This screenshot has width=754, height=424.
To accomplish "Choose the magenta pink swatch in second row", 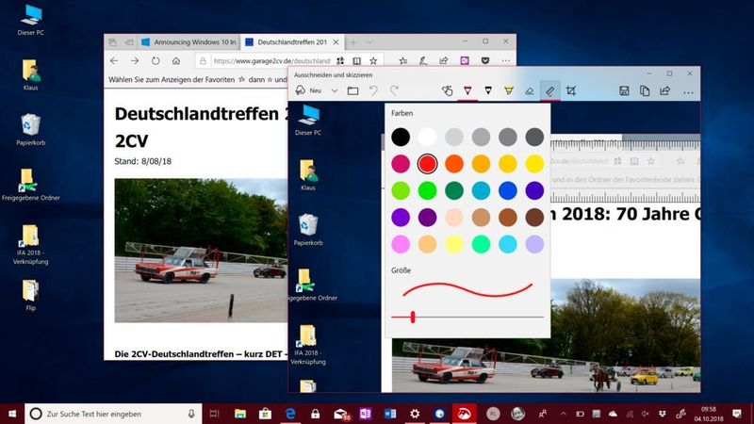I will pos(400,164).
